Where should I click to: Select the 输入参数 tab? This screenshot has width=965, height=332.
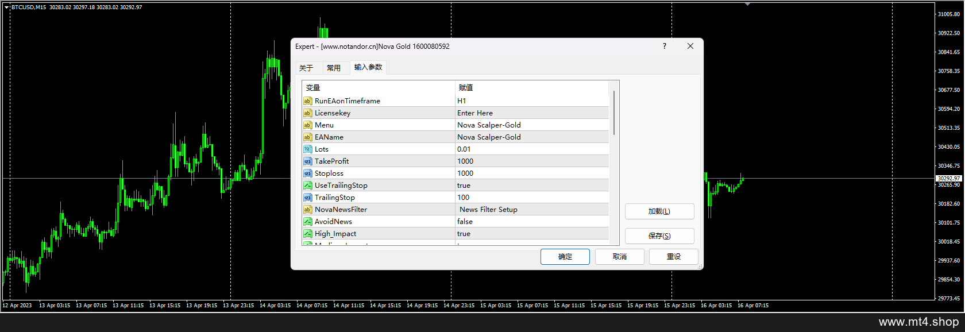[x=368, y=67]
